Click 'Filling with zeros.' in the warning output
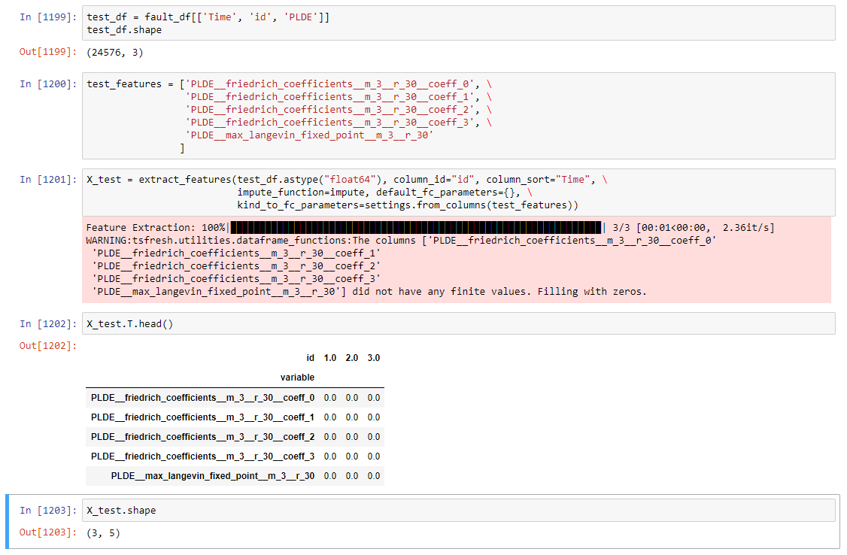 [592, 292]
